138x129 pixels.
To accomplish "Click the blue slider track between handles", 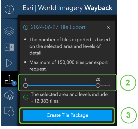I will [62, 85].
